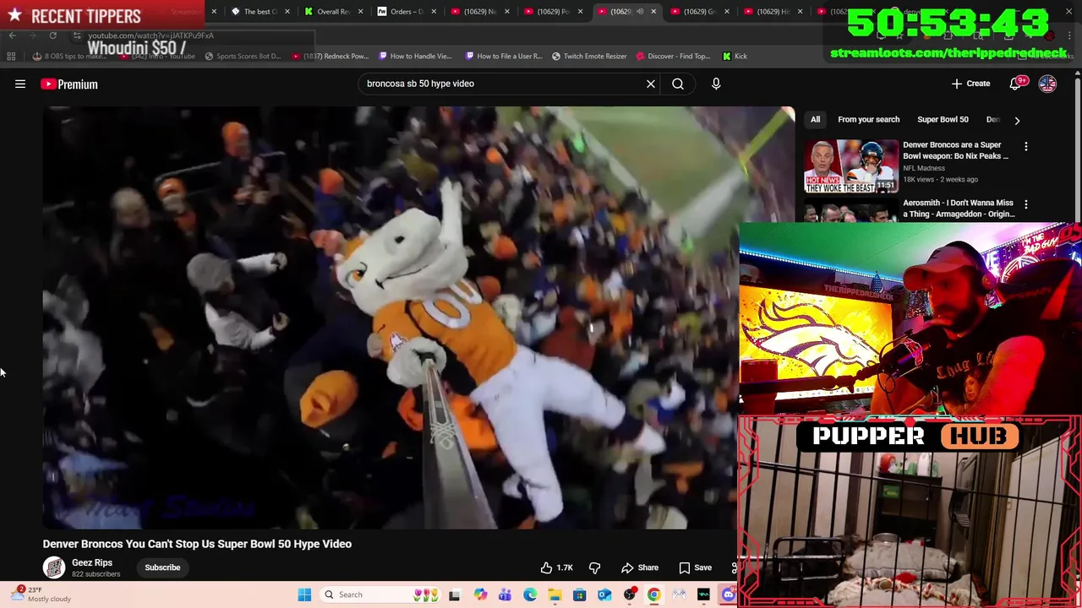The height and width of the screenshot is (608, 1082).
Task: Open Discord from the taskbar
Action: (x=729, y=594)
